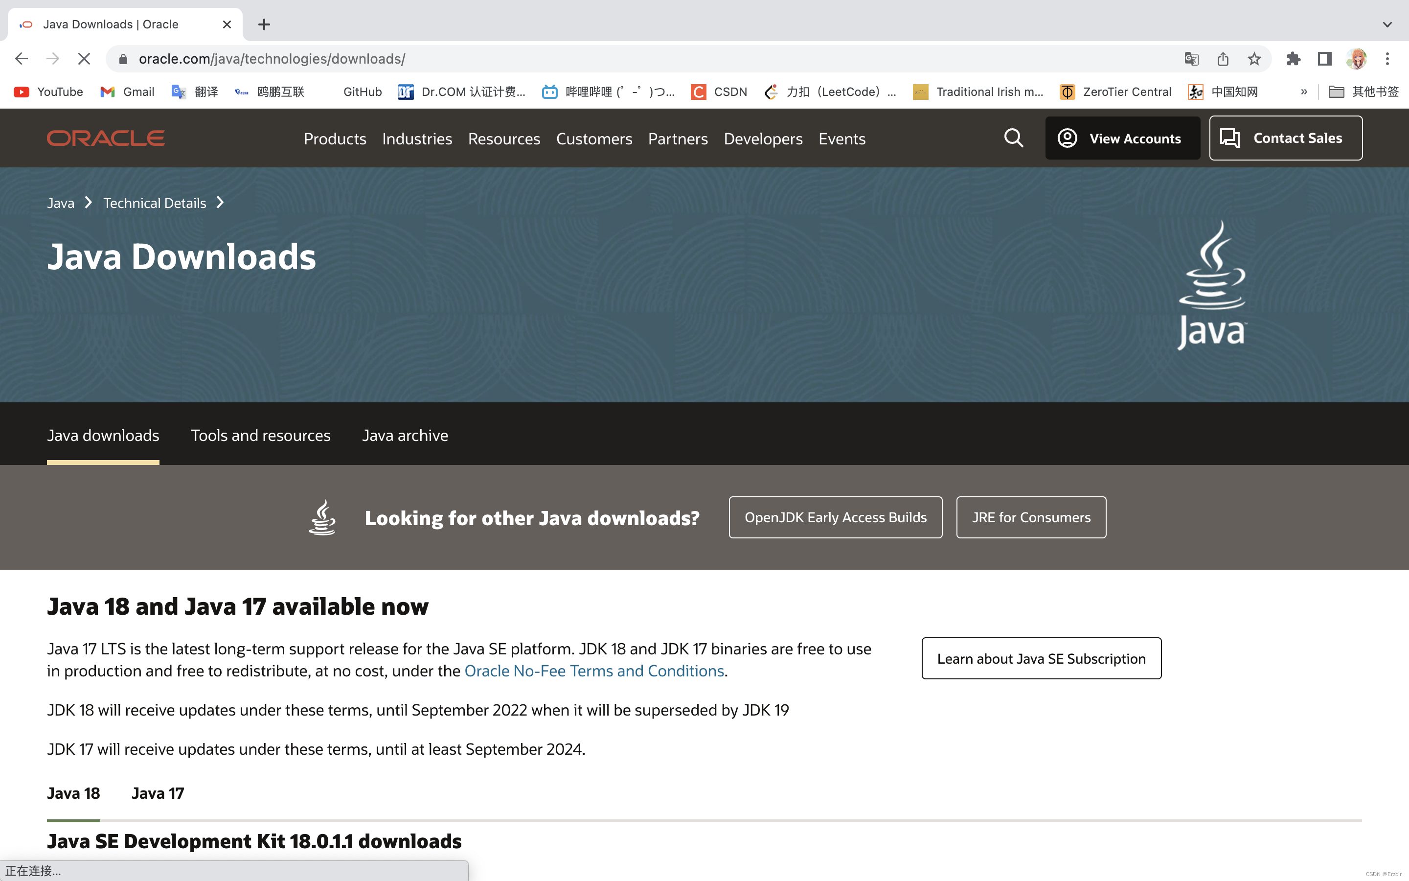1409x881 pixels.
Task: Open the Events menu
Action: 842,139
